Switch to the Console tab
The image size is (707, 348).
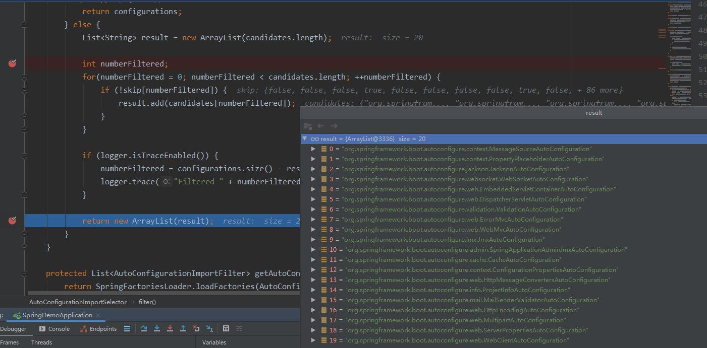tap(55, 329)
